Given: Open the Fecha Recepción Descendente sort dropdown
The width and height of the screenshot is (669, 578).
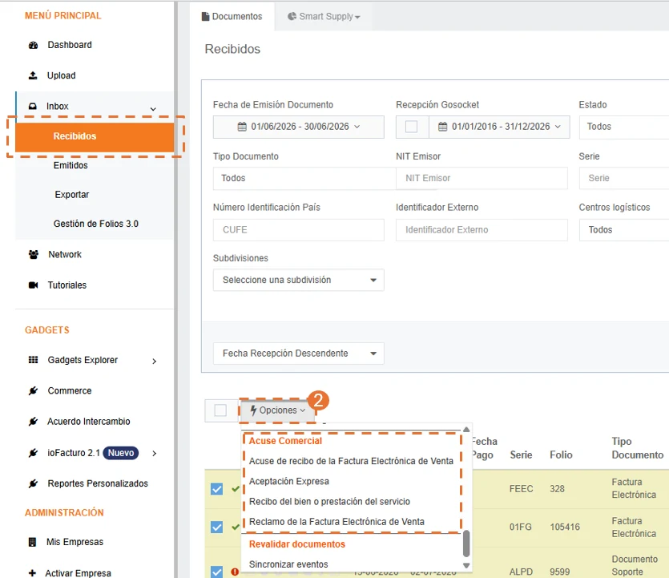Looking at the screenshot, I should click(x=298, y=354).
